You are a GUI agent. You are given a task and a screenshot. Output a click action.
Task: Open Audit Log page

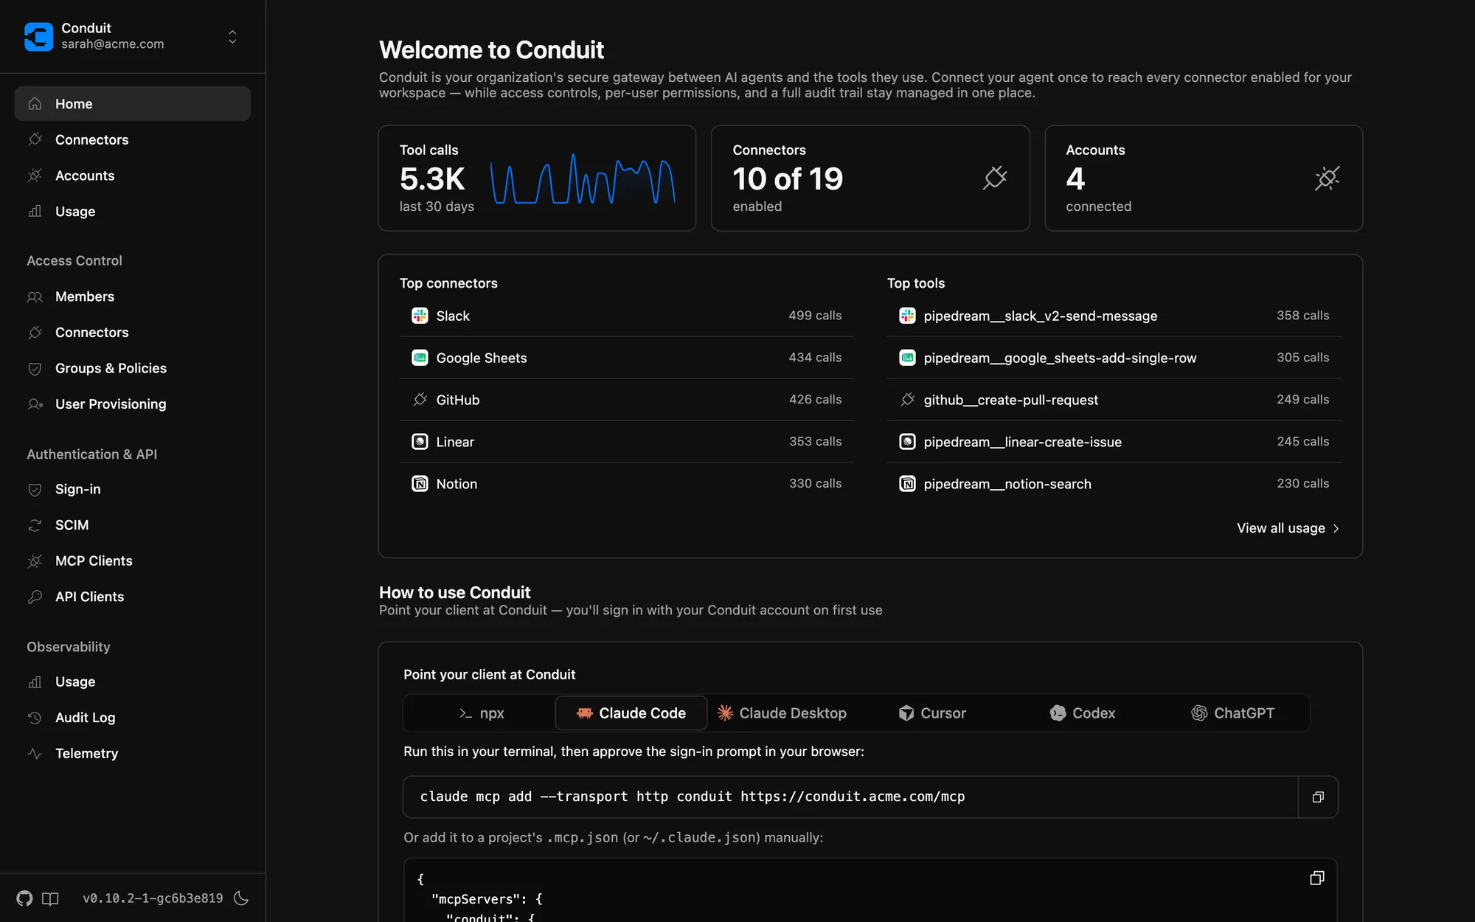click(x=133, y=718)
